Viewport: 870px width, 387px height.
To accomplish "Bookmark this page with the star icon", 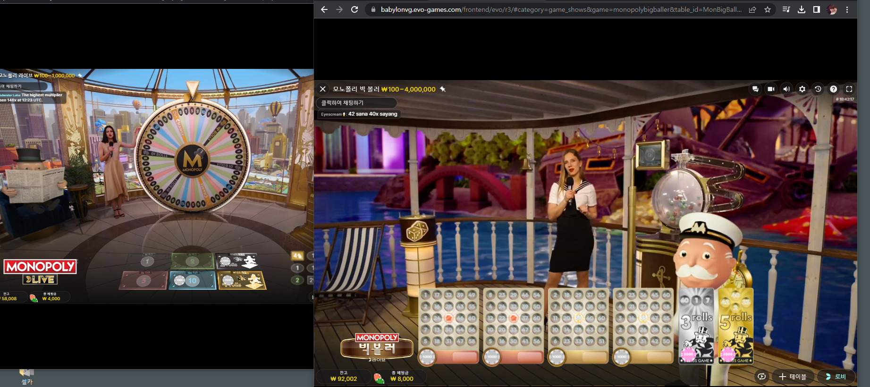I will coord(768,9).
